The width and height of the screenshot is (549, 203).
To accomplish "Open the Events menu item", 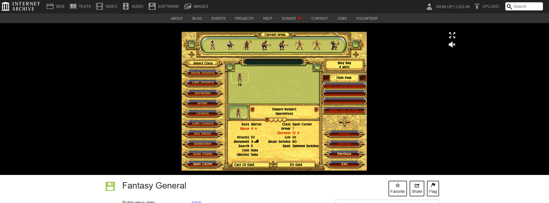I will click(218, 18).
